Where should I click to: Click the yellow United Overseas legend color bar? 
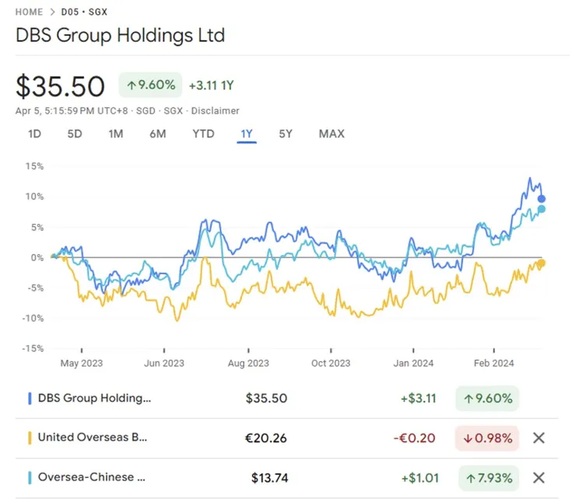tap(30, 438)
